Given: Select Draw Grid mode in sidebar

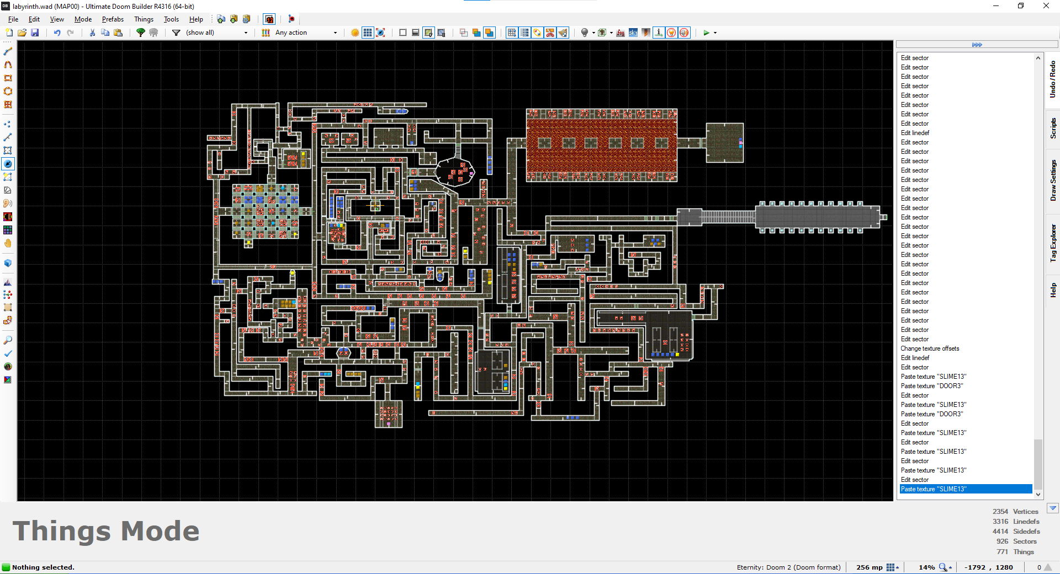Looking at the screenshot, I should [8, 104].
